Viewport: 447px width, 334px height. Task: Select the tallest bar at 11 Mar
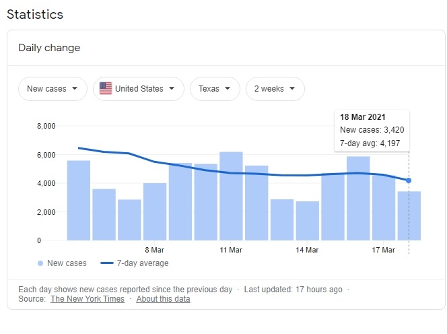point(231,196)
